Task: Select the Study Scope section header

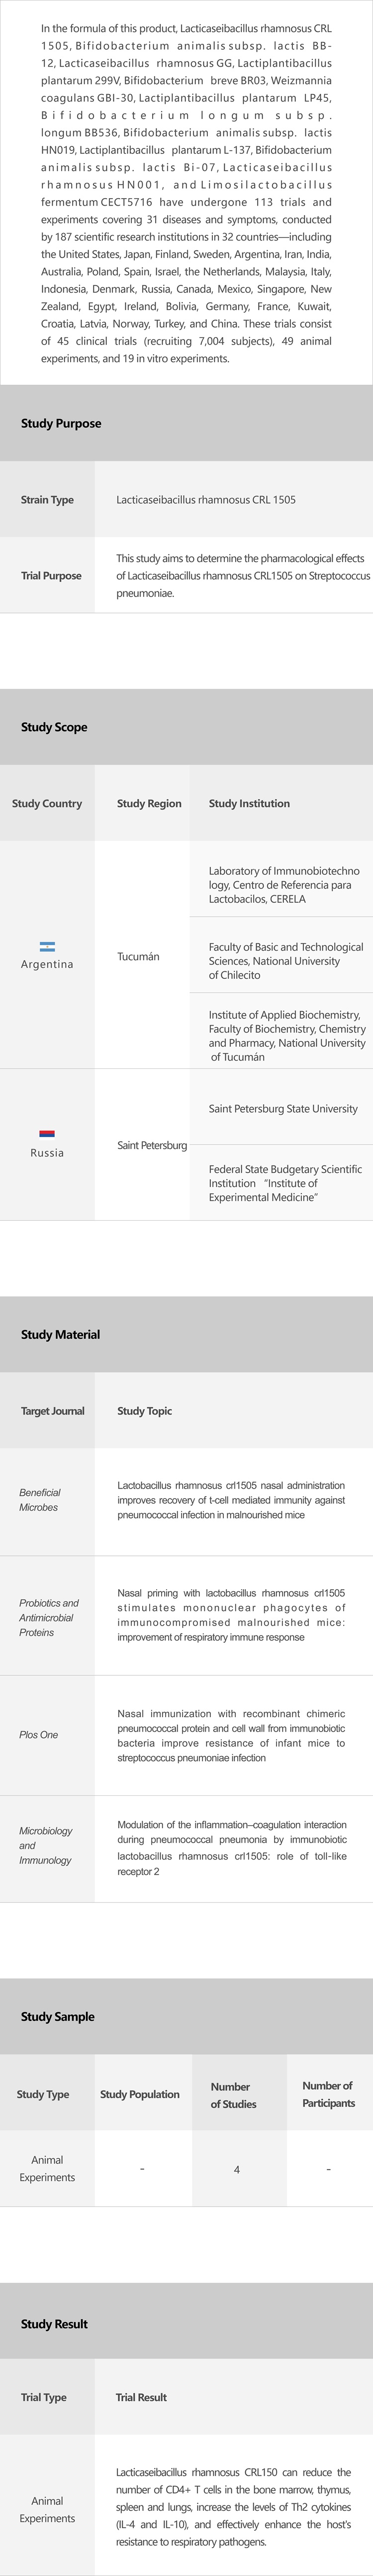Action: (54, 727)
